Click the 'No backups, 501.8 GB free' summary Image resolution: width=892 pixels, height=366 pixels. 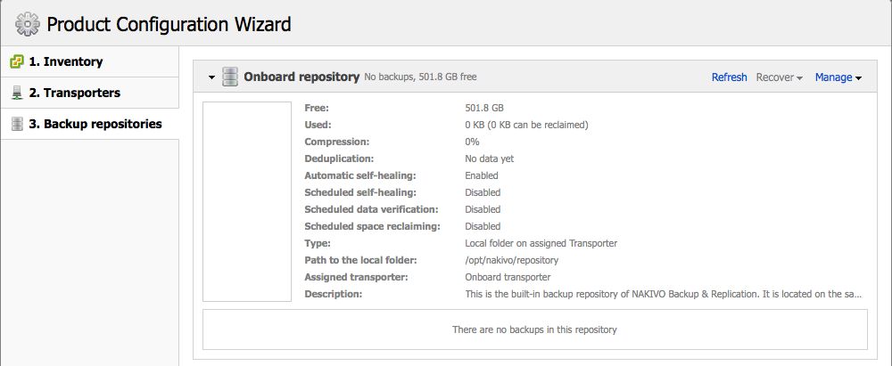pos(420,77)
